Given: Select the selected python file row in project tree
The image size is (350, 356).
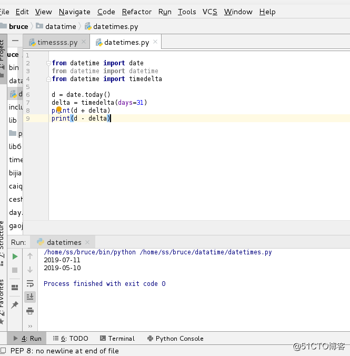Looking at the screenshot, I should (x=15, y=94).
